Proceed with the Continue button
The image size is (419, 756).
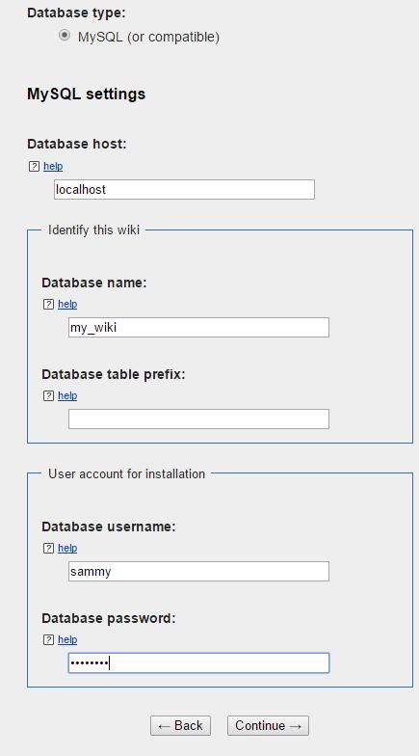pos(268,725)
